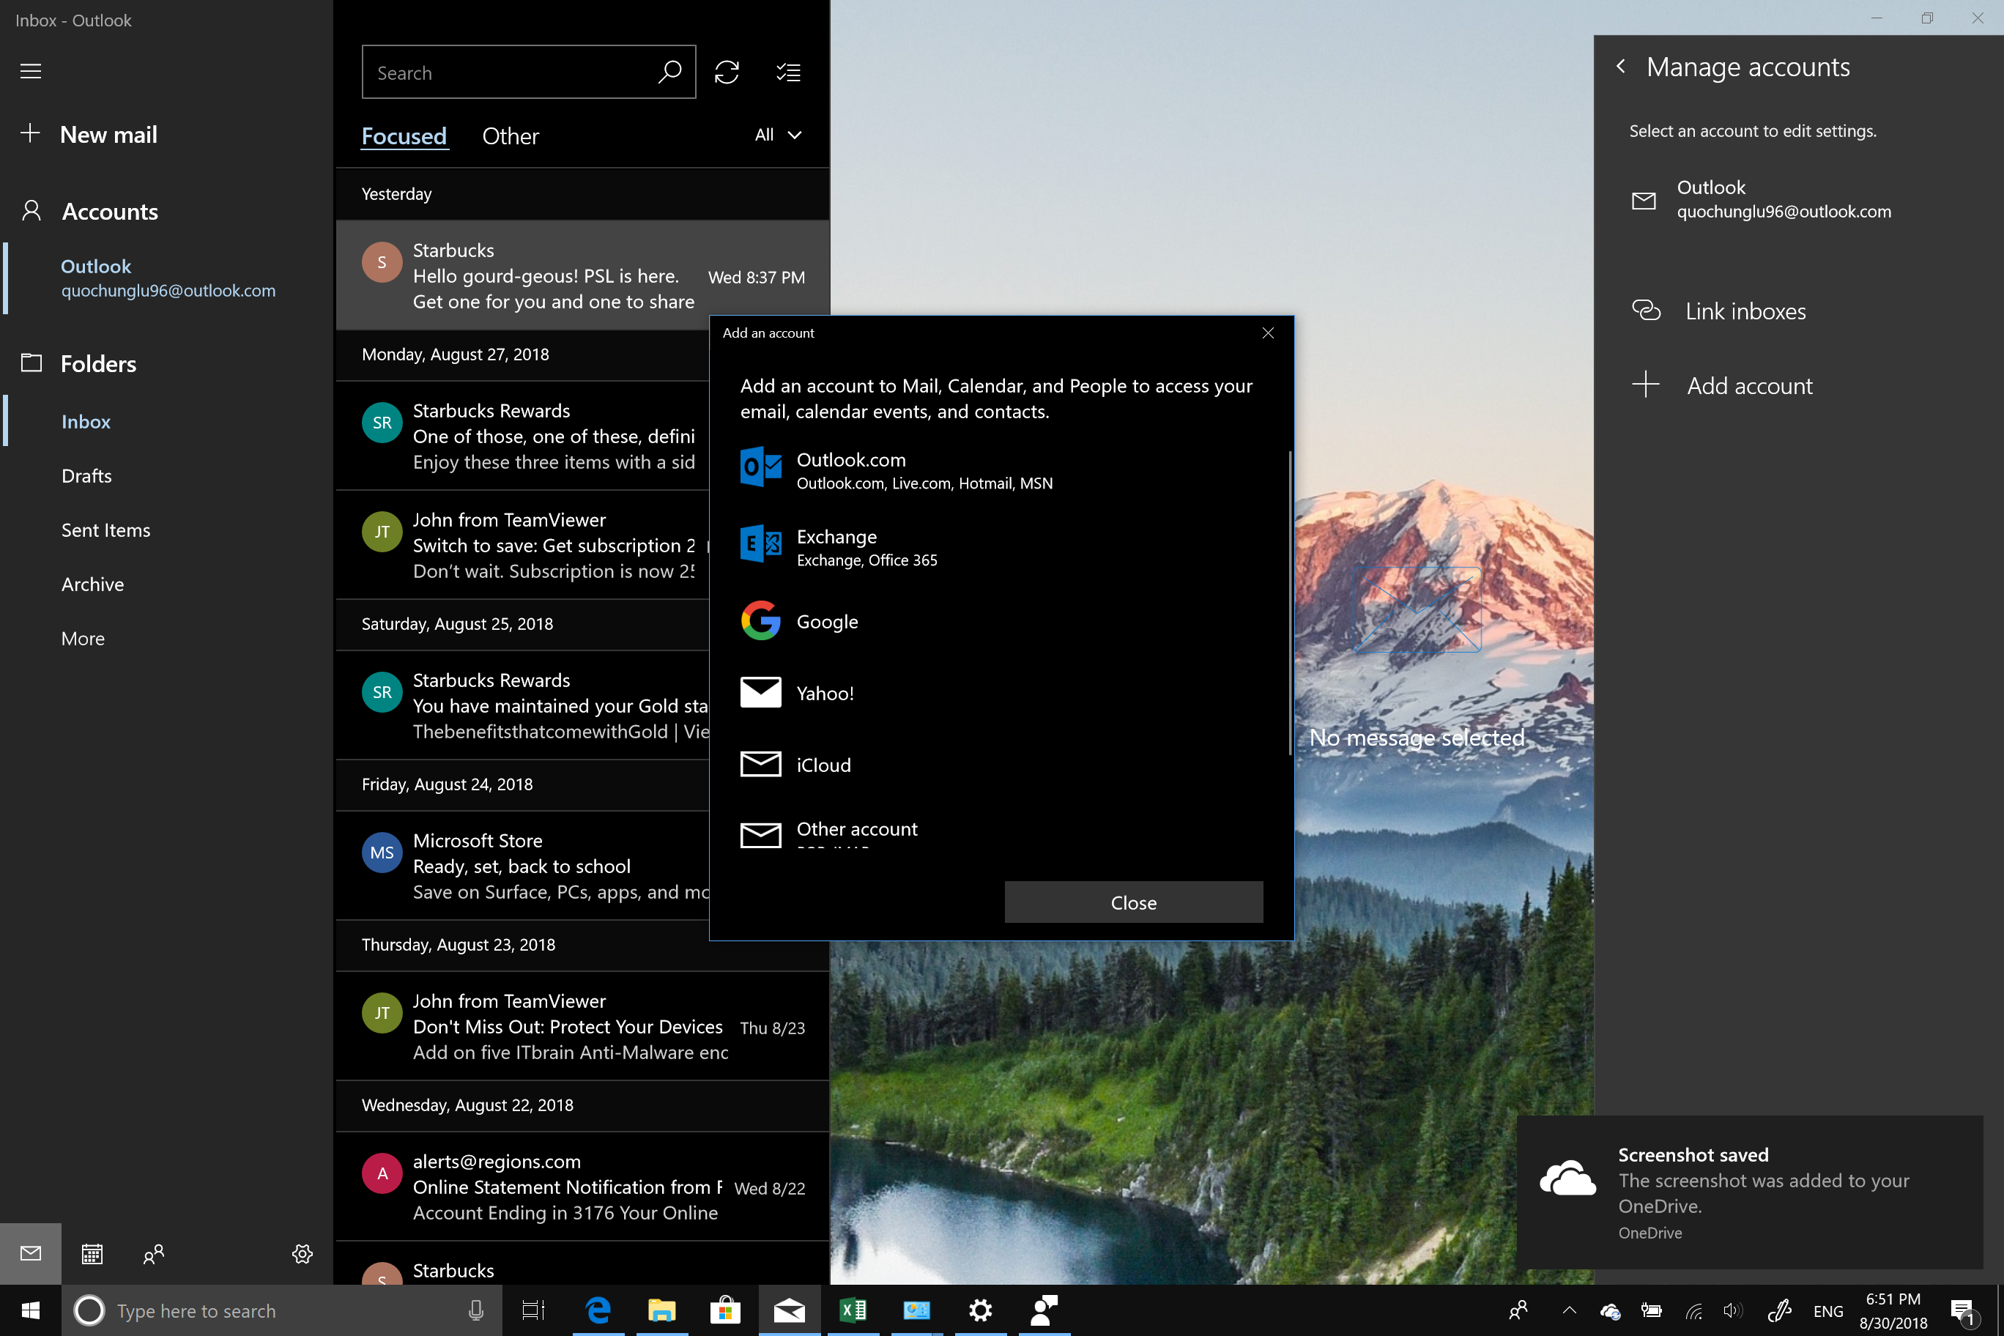Screen dimensions: 2004x1336
Task: Click the volume tray icon
Action: (1732, 1310)
